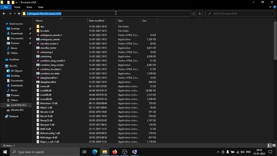Open the notification center icon
The image size is (277, 156).
click(270, 152)
